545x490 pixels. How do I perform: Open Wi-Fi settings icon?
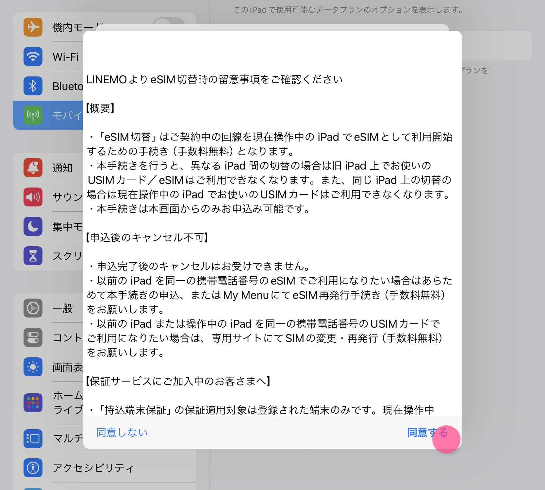coord(33,57)
